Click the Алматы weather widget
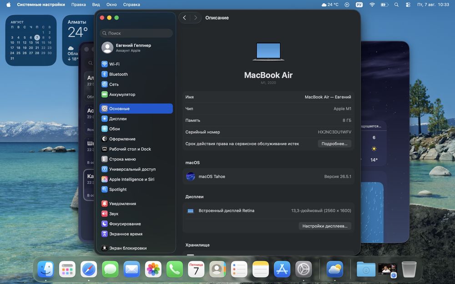The width and height of the screenshot is (455, 284). 78,40
